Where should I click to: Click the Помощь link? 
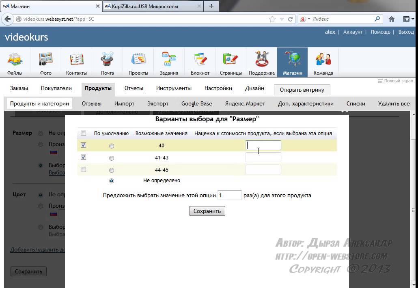coord(380,32)
